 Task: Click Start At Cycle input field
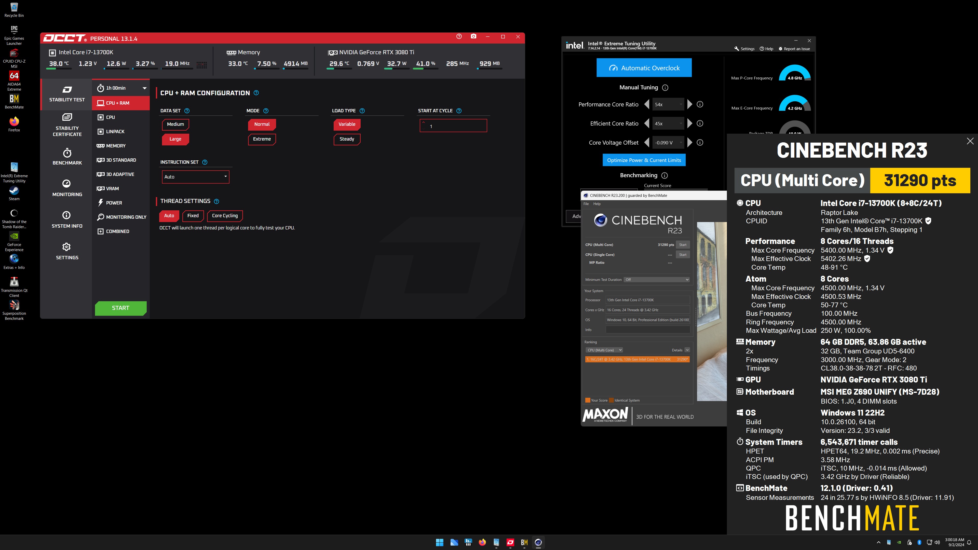(453, 126)
